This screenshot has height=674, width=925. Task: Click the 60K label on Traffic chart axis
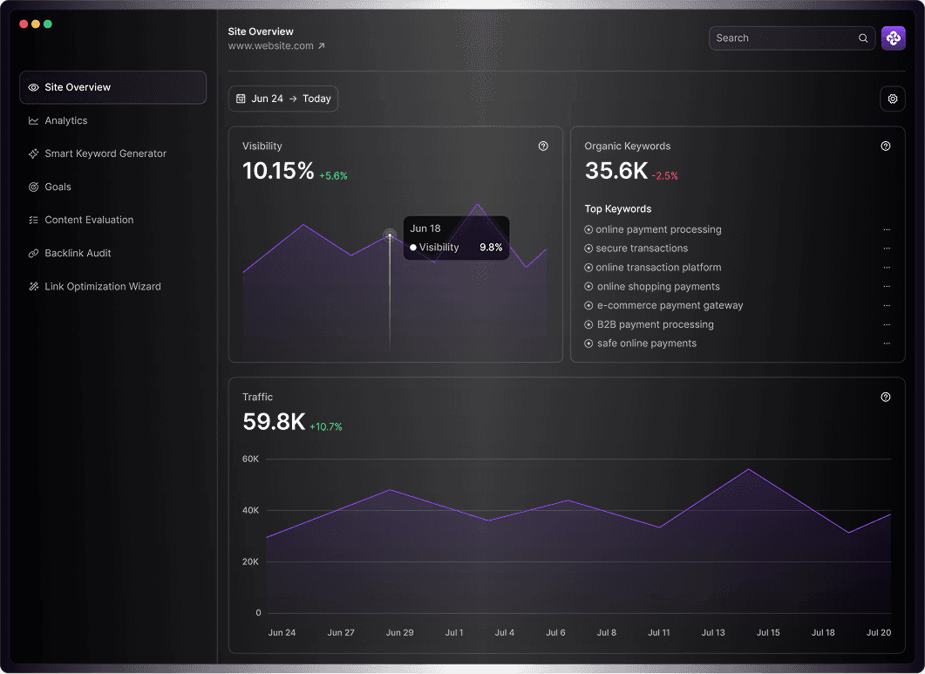(x=250, y=460)
